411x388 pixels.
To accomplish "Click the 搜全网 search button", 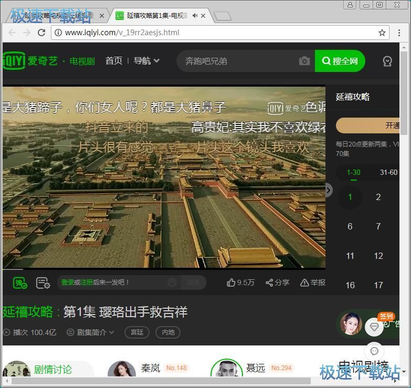I will pos(340,61).
